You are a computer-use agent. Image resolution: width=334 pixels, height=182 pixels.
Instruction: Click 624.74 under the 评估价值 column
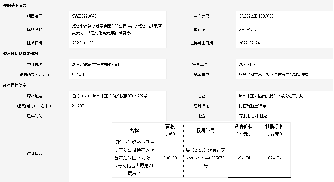[x=243, y=158]
